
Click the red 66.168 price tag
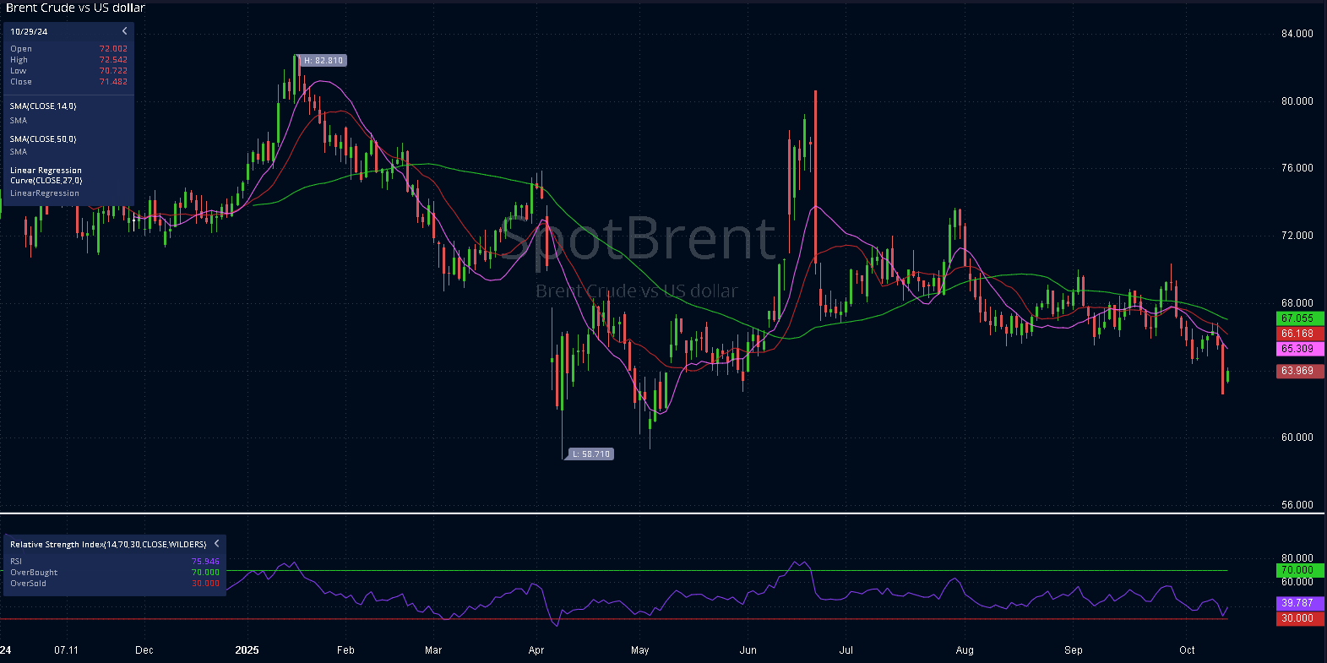(1298, 334)
